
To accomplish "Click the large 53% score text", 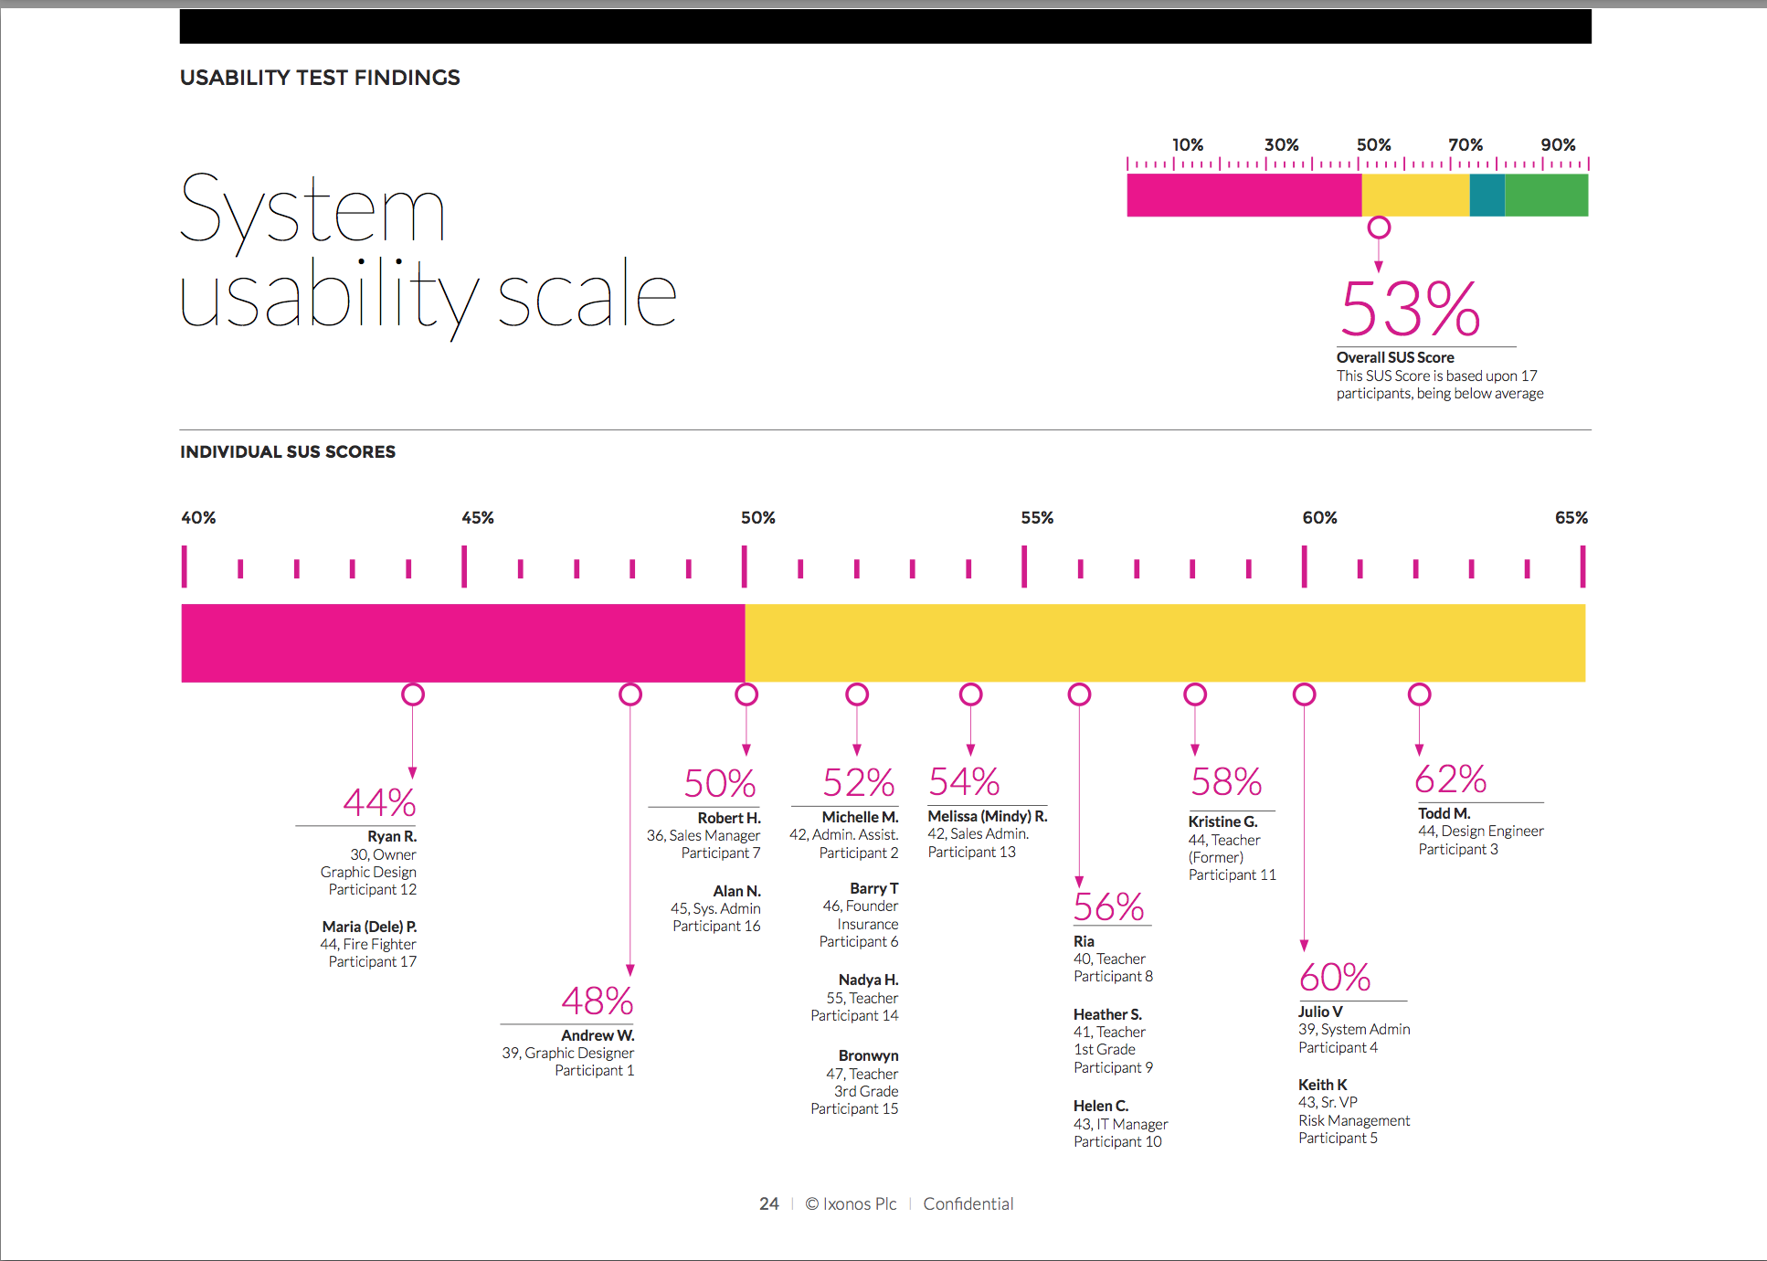I will coord(1410,309).
